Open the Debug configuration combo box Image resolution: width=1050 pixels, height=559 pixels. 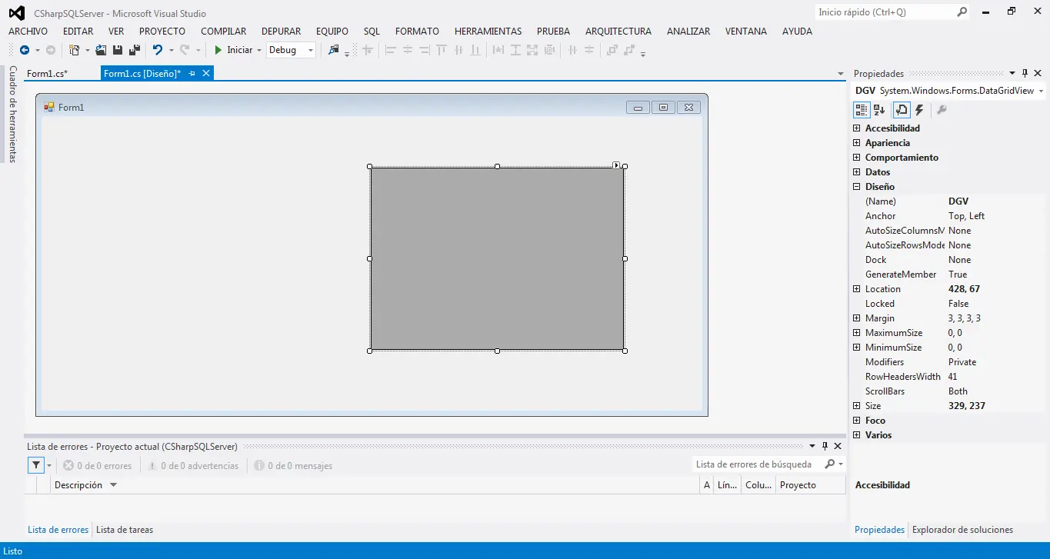(x=291, y=50)
